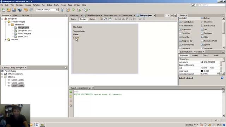Image resolution: width=226 pixels, height=127 pixels.
Task: Select jLabel1 in Navigator
Action: click(x=18, y=80)
